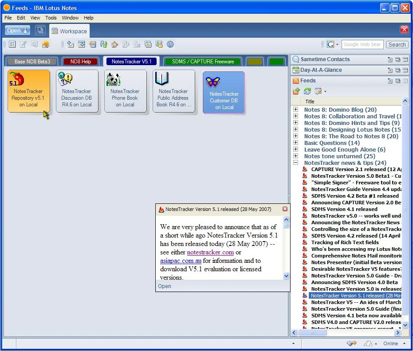Click the orange Sametime chat status icon
Screen dimensions: 413x351
(x=46, y=44)
